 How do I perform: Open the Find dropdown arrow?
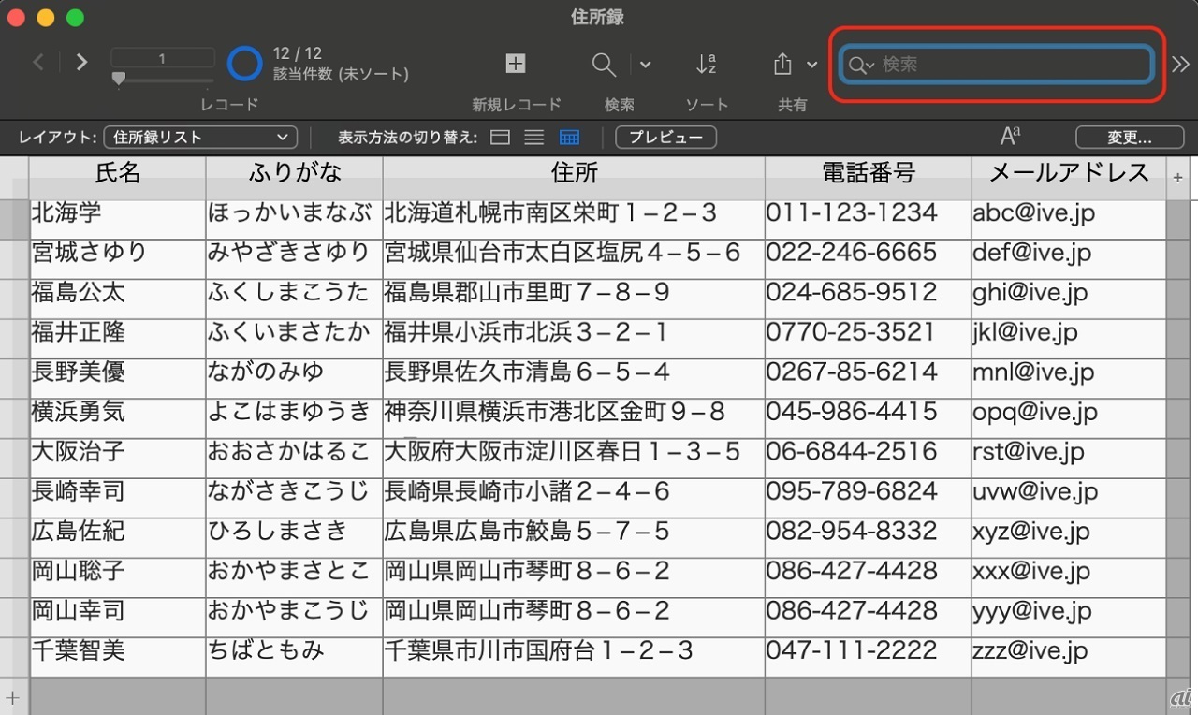click(x=645, y=65)
